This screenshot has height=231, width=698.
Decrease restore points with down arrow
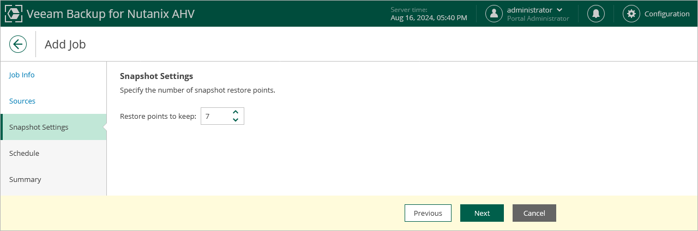pos(236,120)
